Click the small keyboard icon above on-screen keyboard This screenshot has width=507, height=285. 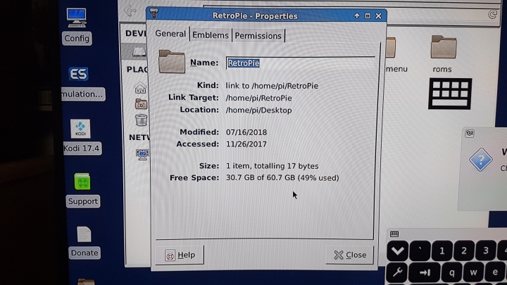point(394,234)
